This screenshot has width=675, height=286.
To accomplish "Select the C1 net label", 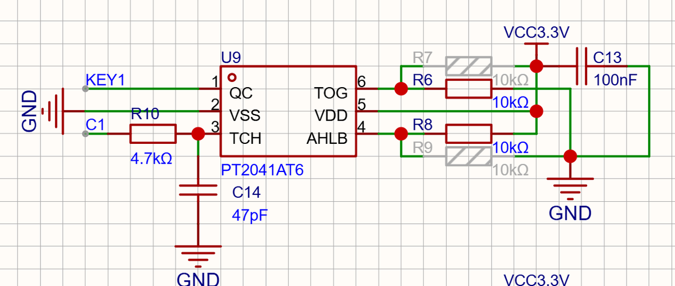I will point(96,125).
